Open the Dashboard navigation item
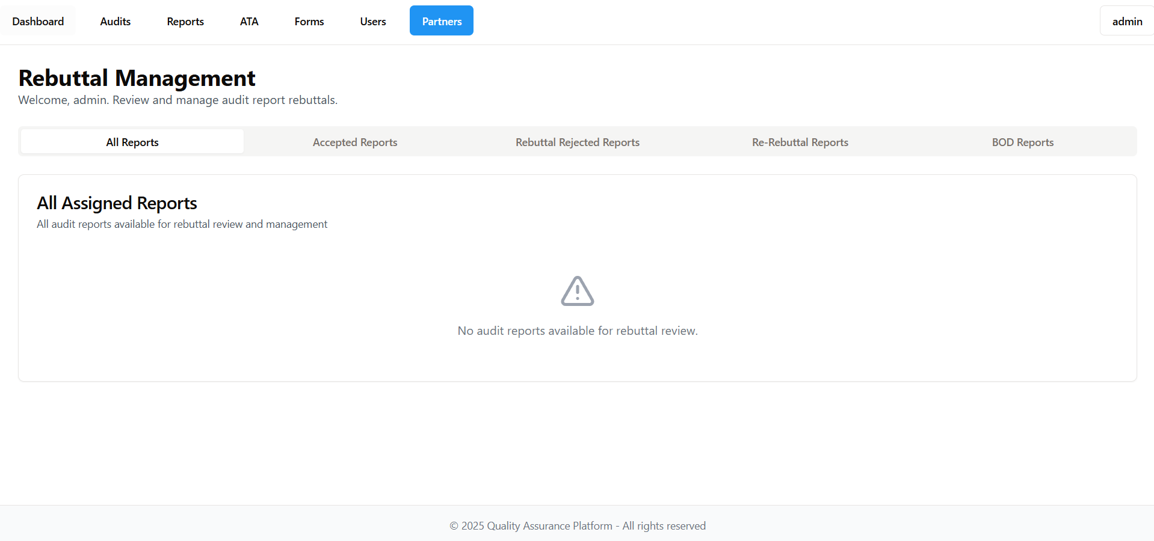This screenshot has width=1154, height=541. click(x=38, y=21)
